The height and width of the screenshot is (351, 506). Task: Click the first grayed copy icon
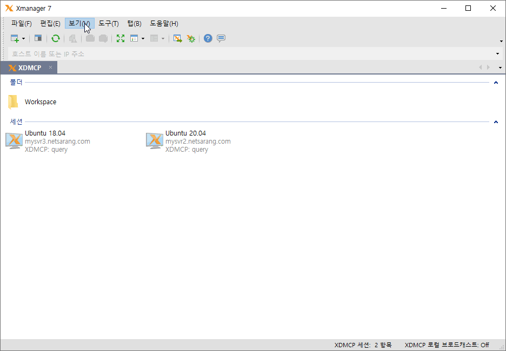pos(90,38)
